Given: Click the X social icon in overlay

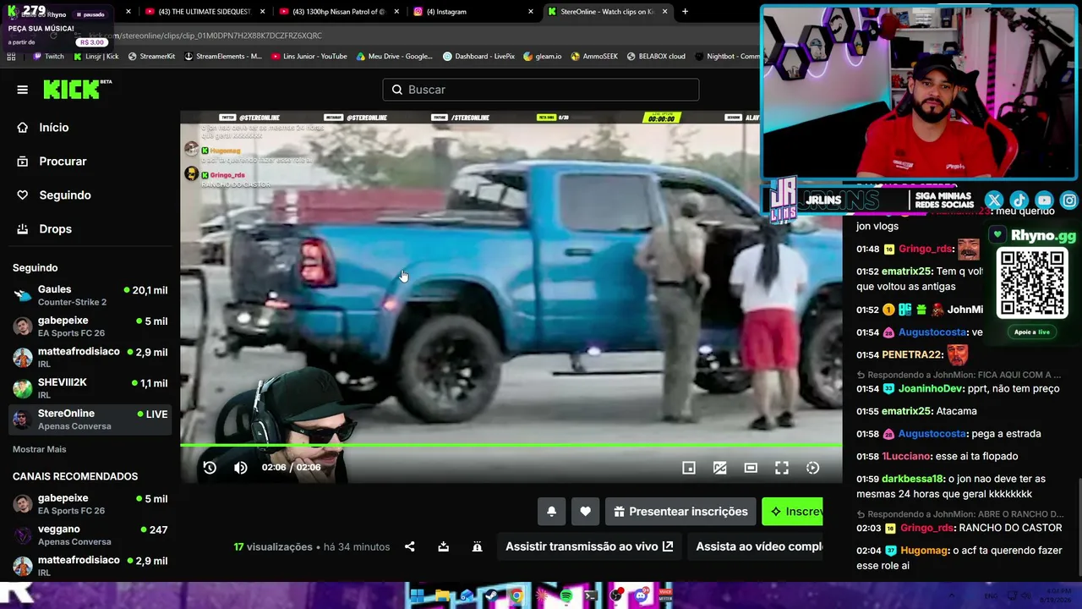Looking at the screenshot, I should click(994, 200).
